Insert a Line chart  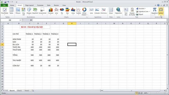tap(56, 11)
